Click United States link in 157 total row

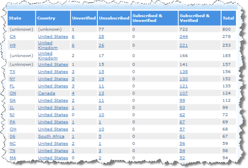tap(53, 65)
